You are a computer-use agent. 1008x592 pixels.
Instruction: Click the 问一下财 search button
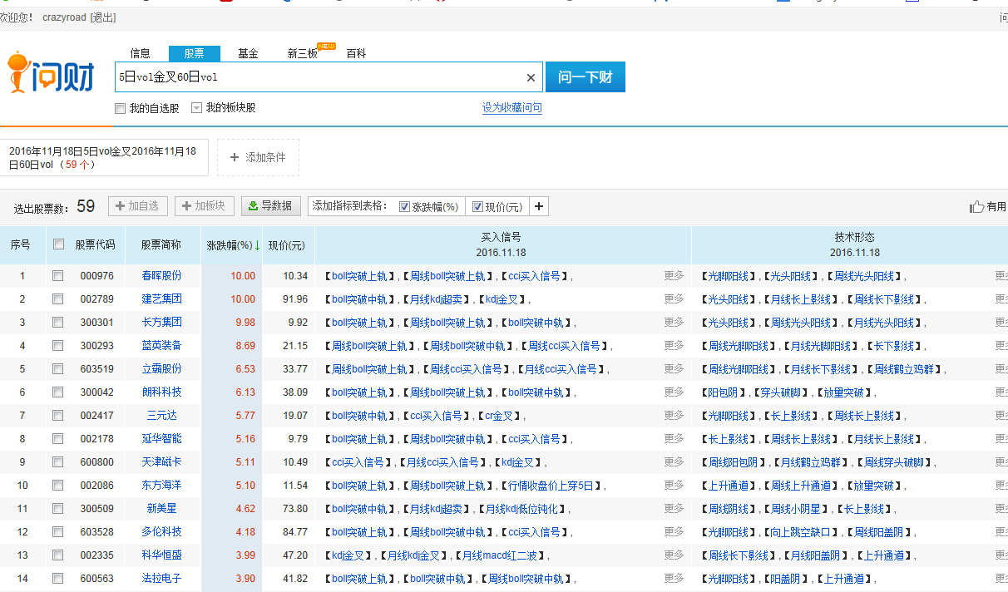[x=586, y=77]
